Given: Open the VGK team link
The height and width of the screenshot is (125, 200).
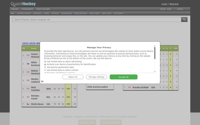Looking at the screenshot, I should pyautogui.click(x=153, y=87).
